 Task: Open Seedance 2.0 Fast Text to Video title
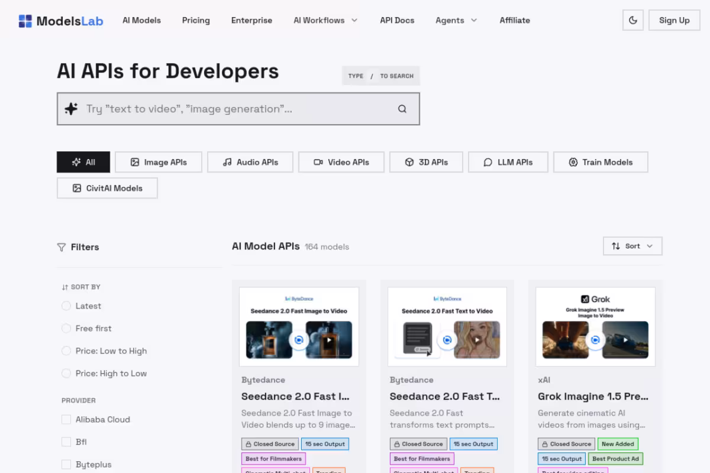(x=444, y=396)
